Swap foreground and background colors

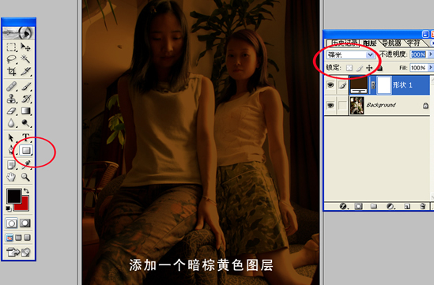click(26, 191)
